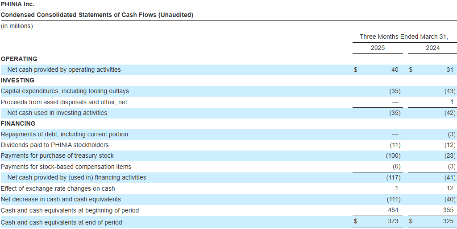
Task: Click financing activities value (117) for 2025
Action: [x=394, y=177]
